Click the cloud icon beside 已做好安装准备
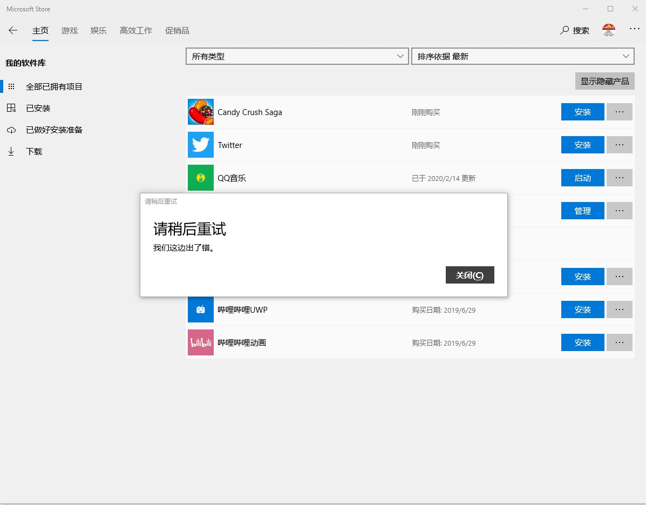The width and height of the screenshot is (646, 505). point(11,130)
